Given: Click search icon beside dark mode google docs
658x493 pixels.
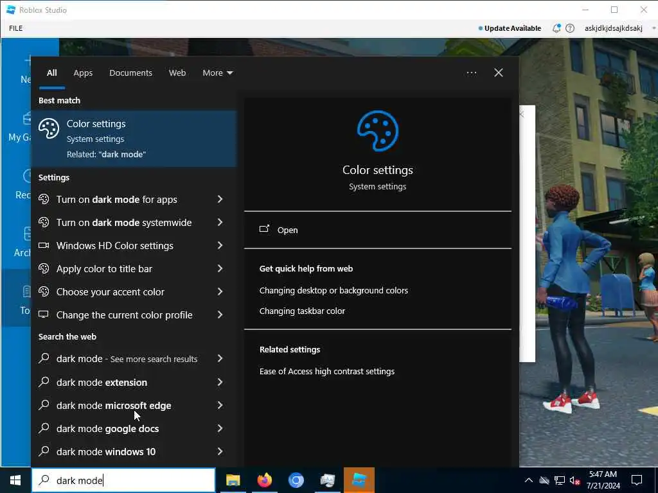Looking at the screenshot, I should coord(44,428).
